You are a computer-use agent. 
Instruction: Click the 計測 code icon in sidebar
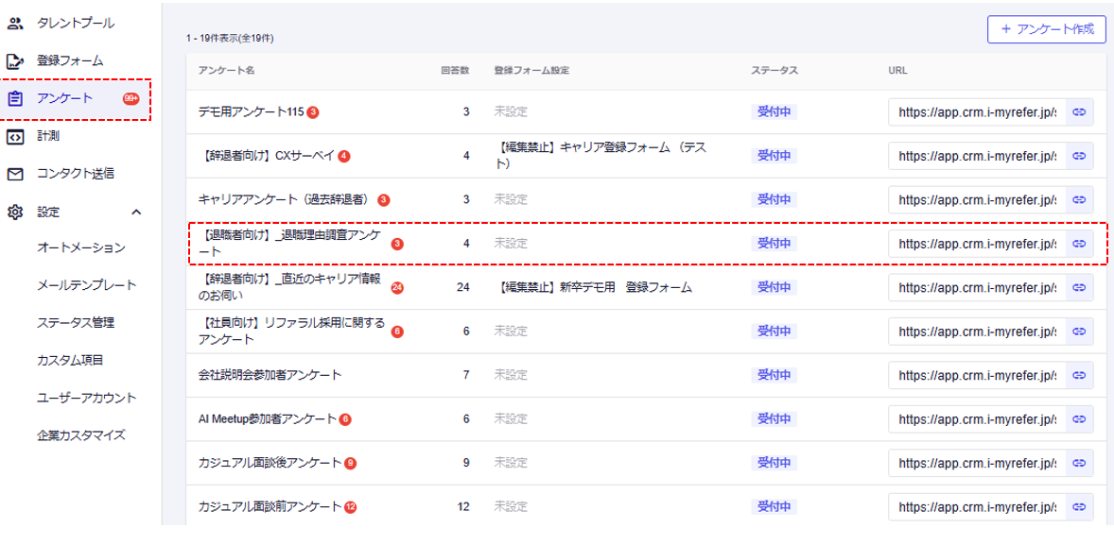click(x=15, y=136)
